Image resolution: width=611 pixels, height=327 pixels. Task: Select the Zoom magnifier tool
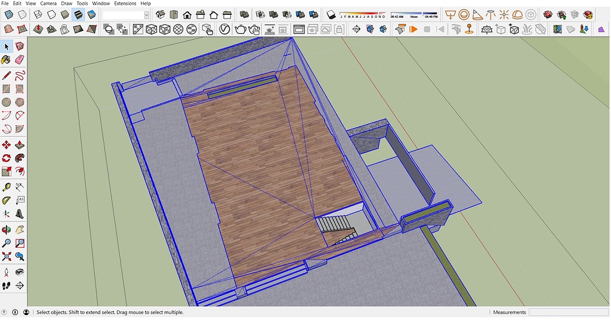point(7,243)
